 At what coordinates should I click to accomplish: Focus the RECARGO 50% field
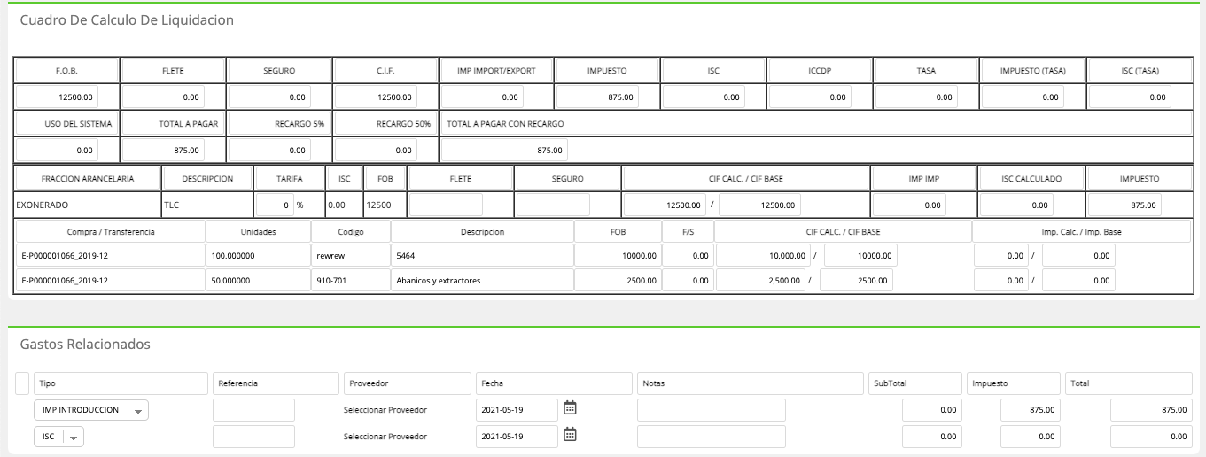coord(377,151)
